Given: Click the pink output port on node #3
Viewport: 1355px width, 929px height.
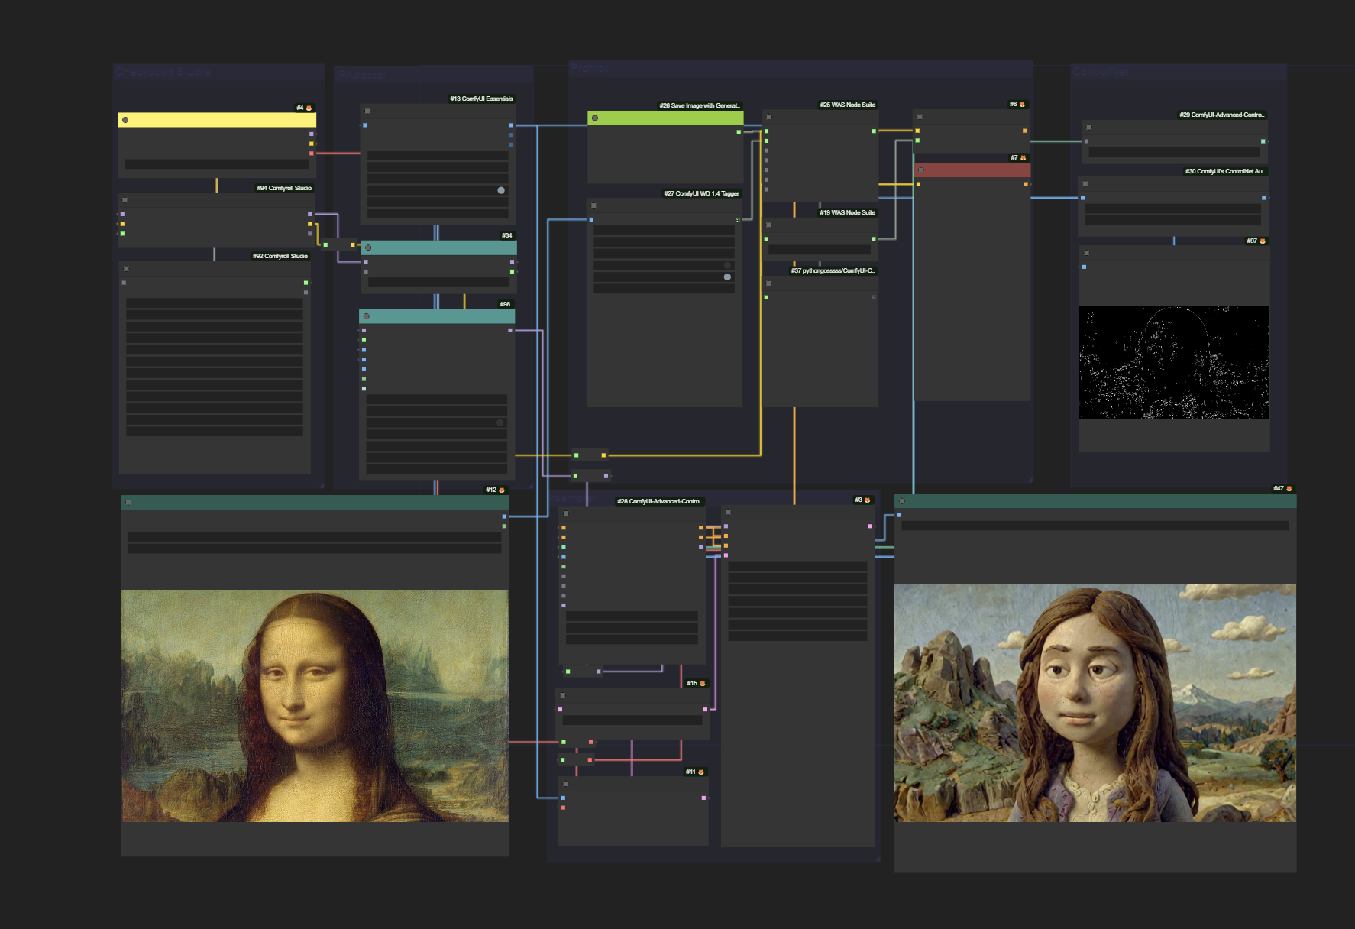Looking at the screenshot, I should point(870,526).
